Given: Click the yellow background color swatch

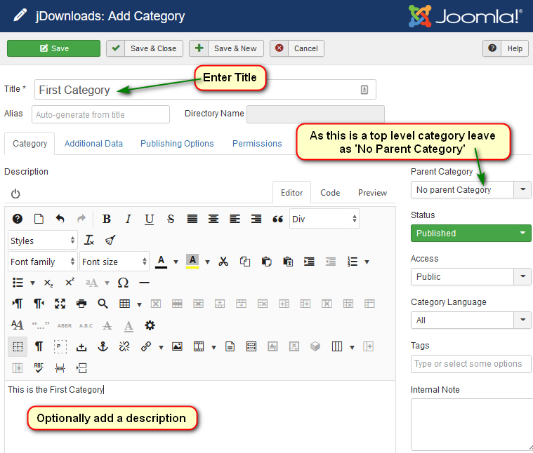Looking at the screenshot, I should pos(192,262).
